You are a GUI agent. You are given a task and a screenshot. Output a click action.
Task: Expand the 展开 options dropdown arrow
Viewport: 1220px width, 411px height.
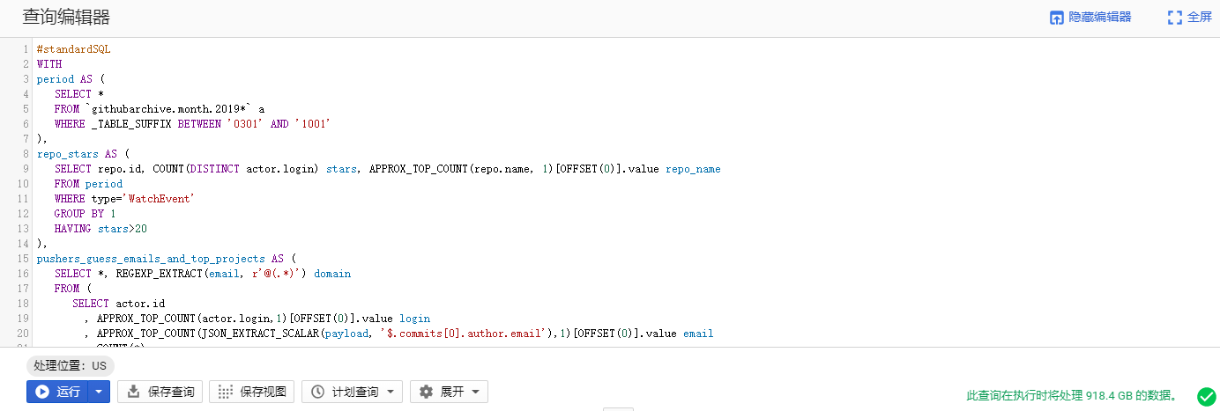point(476,392)
